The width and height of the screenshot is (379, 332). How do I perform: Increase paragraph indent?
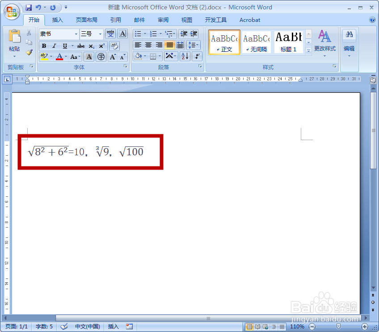[194, 33]
